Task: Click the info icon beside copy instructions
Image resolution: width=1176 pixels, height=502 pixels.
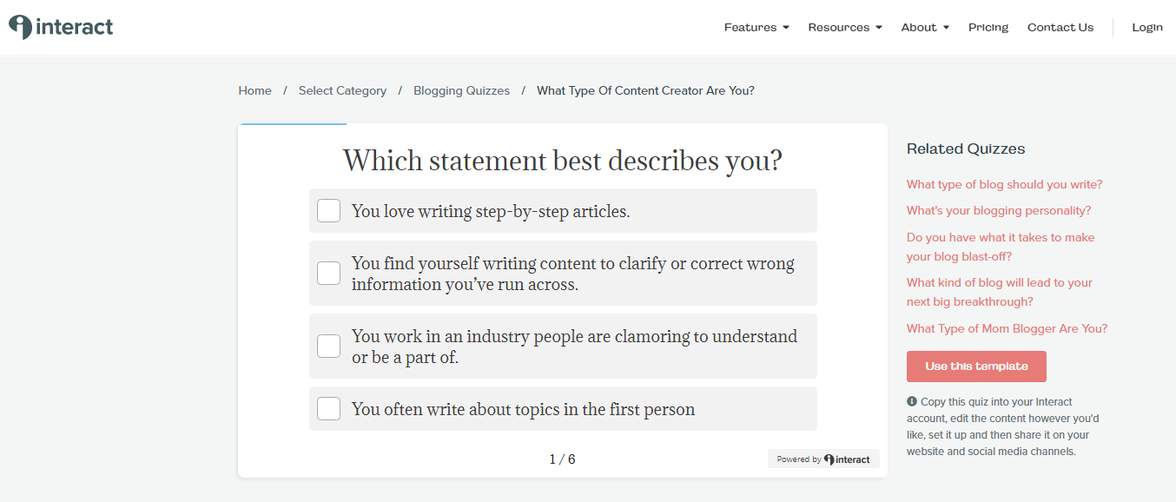Action: pos(912,401)
